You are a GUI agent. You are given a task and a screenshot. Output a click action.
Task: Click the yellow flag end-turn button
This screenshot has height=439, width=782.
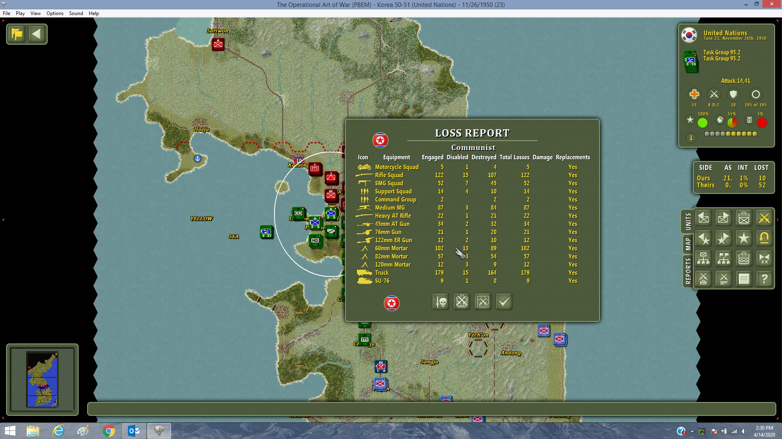coord(17,34)
